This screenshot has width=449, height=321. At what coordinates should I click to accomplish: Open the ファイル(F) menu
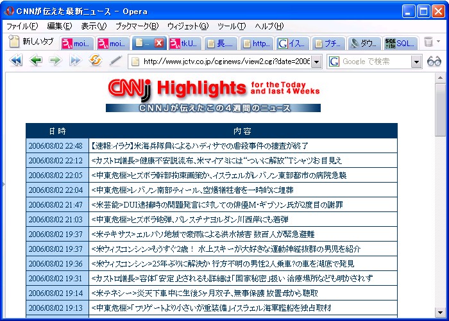[22, 26]
